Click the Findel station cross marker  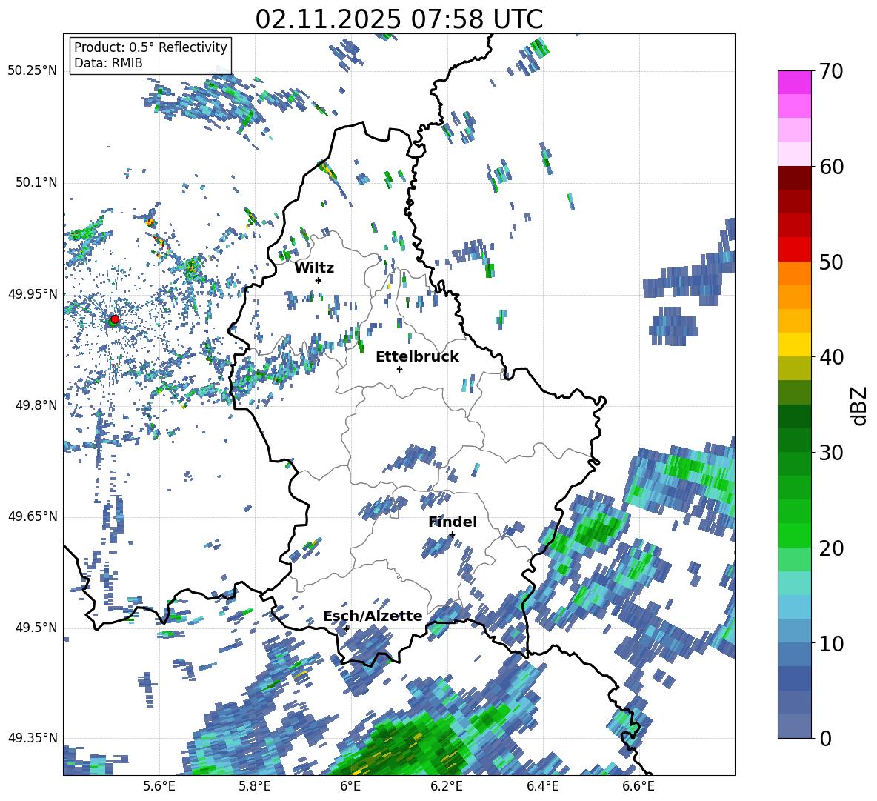point(452,535)
